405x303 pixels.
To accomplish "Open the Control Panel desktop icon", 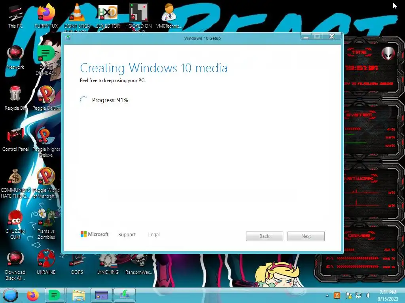I will tap(15, 139).
